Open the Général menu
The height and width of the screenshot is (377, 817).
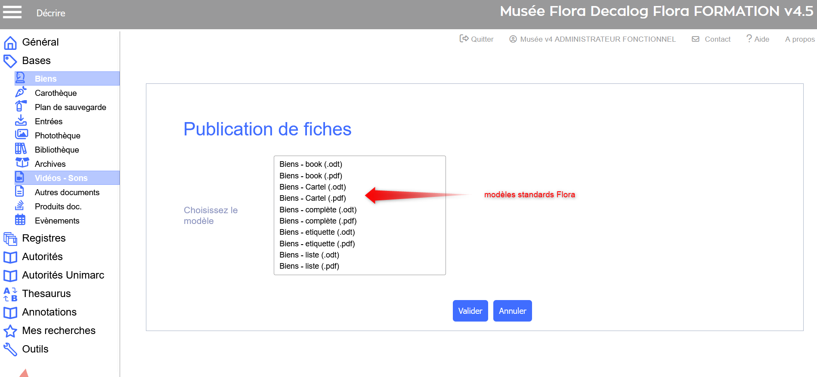tap(40, 42)
